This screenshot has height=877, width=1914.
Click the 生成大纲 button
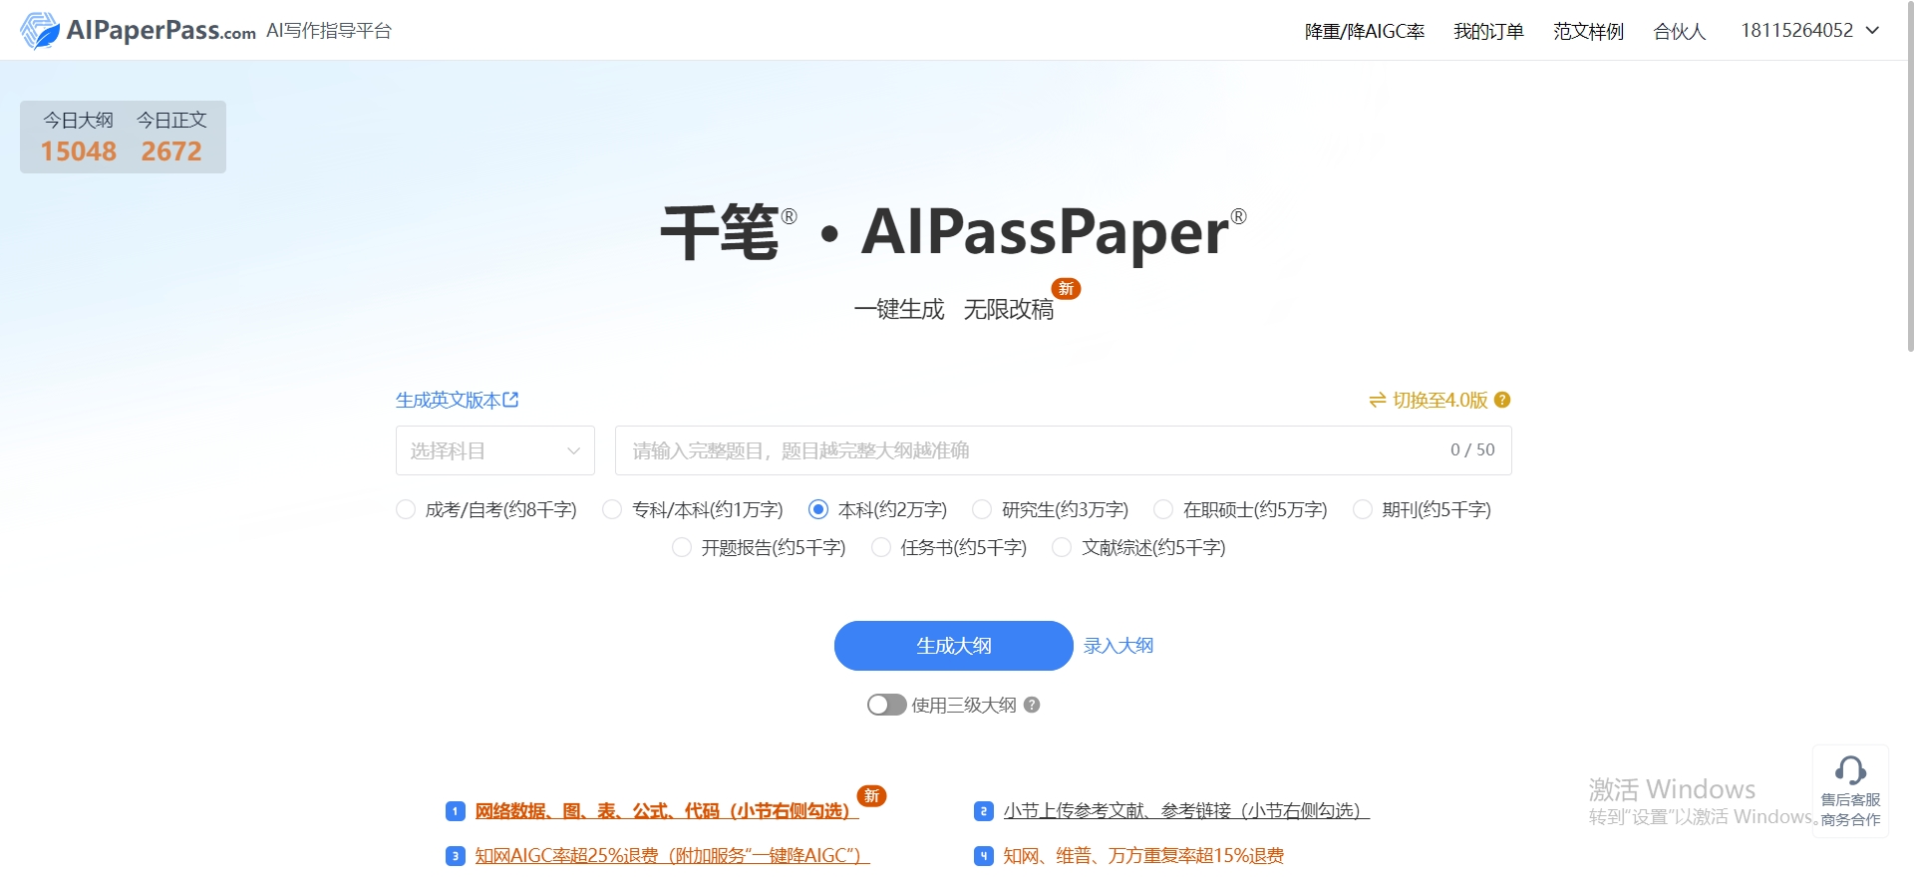click(x=954, y=646)
